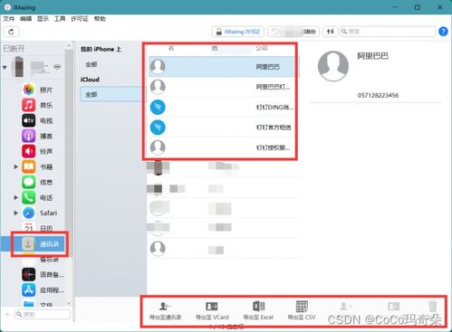Focus the sidebar bottom search field

click(x=43, y=314)
